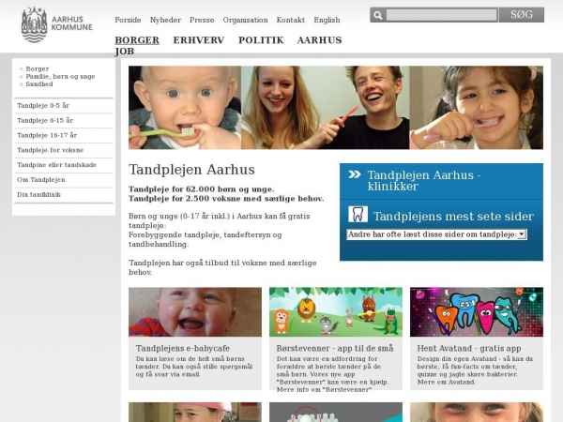The height and width of the screenshot is (422, 563).
Task: Open Tandplejens e-babycafe heading link
Action: pyautogui.click(x=183, y=348)
